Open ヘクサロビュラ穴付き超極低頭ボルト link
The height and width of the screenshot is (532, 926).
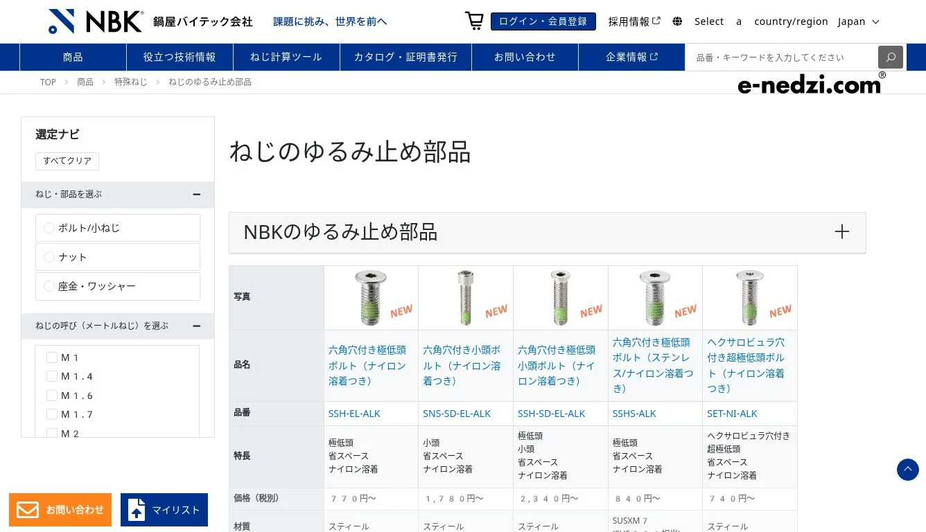click(x=746, y=366)
